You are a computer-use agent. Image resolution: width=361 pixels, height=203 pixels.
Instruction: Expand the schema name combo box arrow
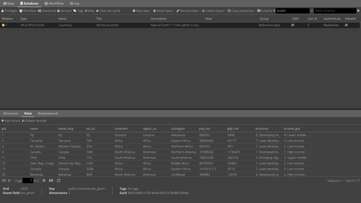tap(312, 11)
